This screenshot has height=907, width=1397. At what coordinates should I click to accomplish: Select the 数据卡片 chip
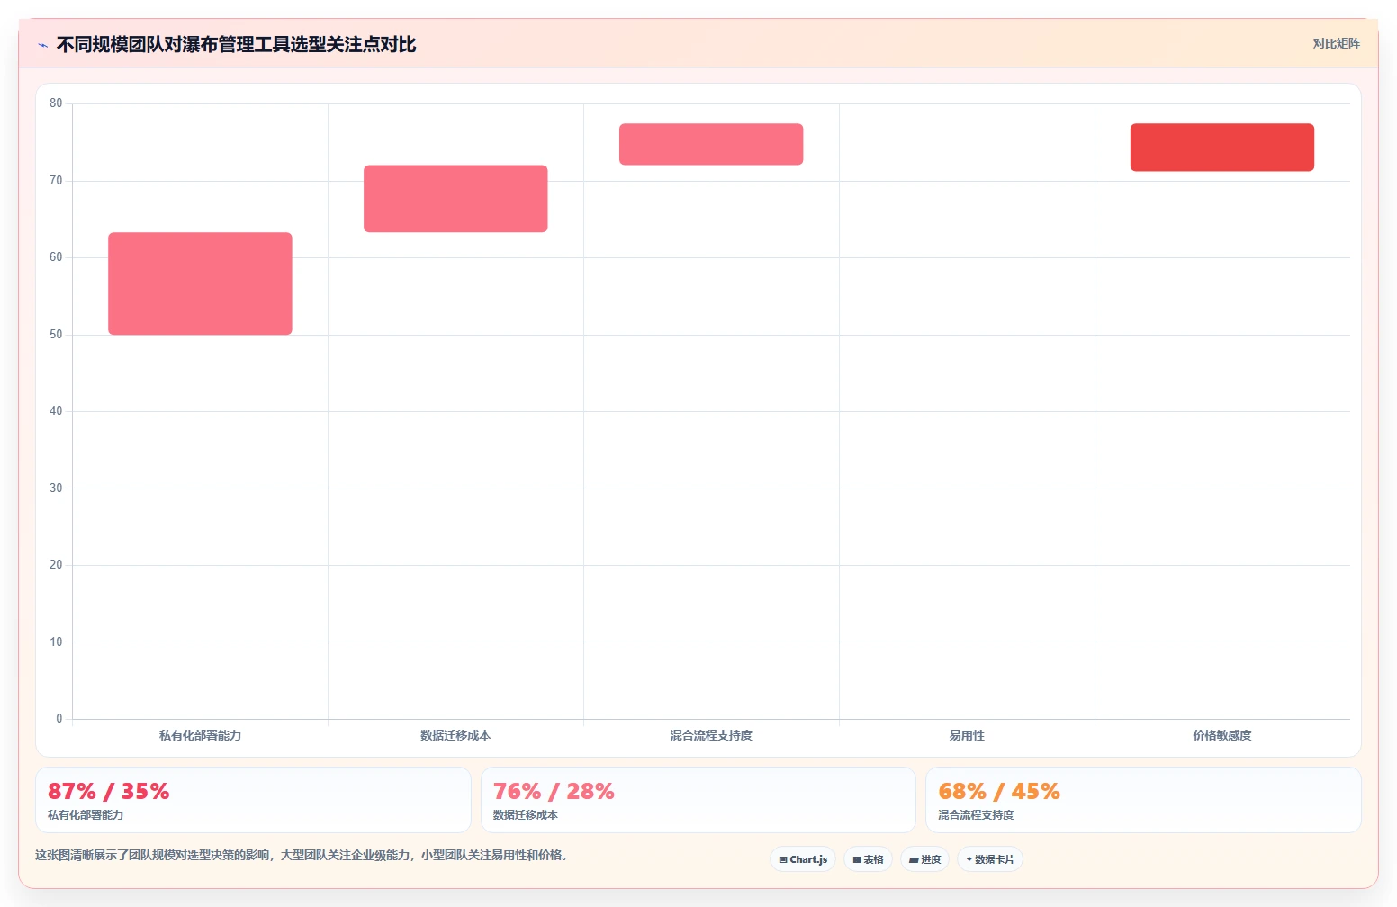point(989,859)
